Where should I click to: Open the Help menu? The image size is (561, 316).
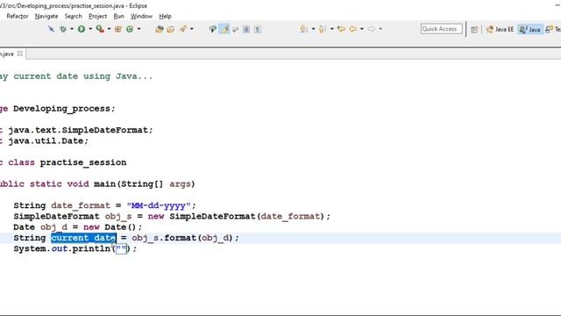[x=165, y=16]
